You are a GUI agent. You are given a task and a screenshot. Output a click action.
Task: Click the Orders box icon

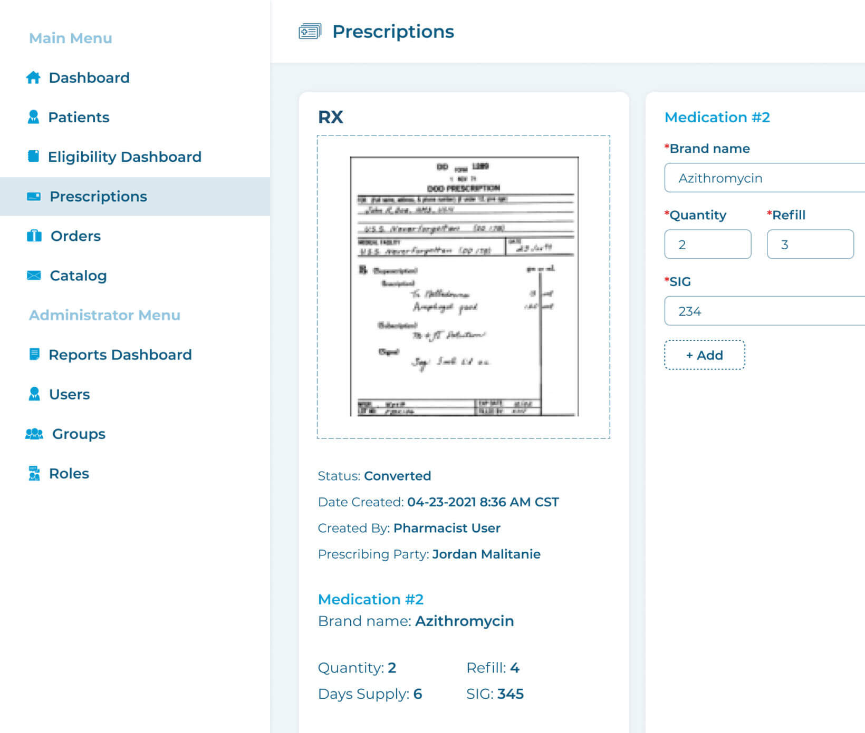(x=34, y=236)
